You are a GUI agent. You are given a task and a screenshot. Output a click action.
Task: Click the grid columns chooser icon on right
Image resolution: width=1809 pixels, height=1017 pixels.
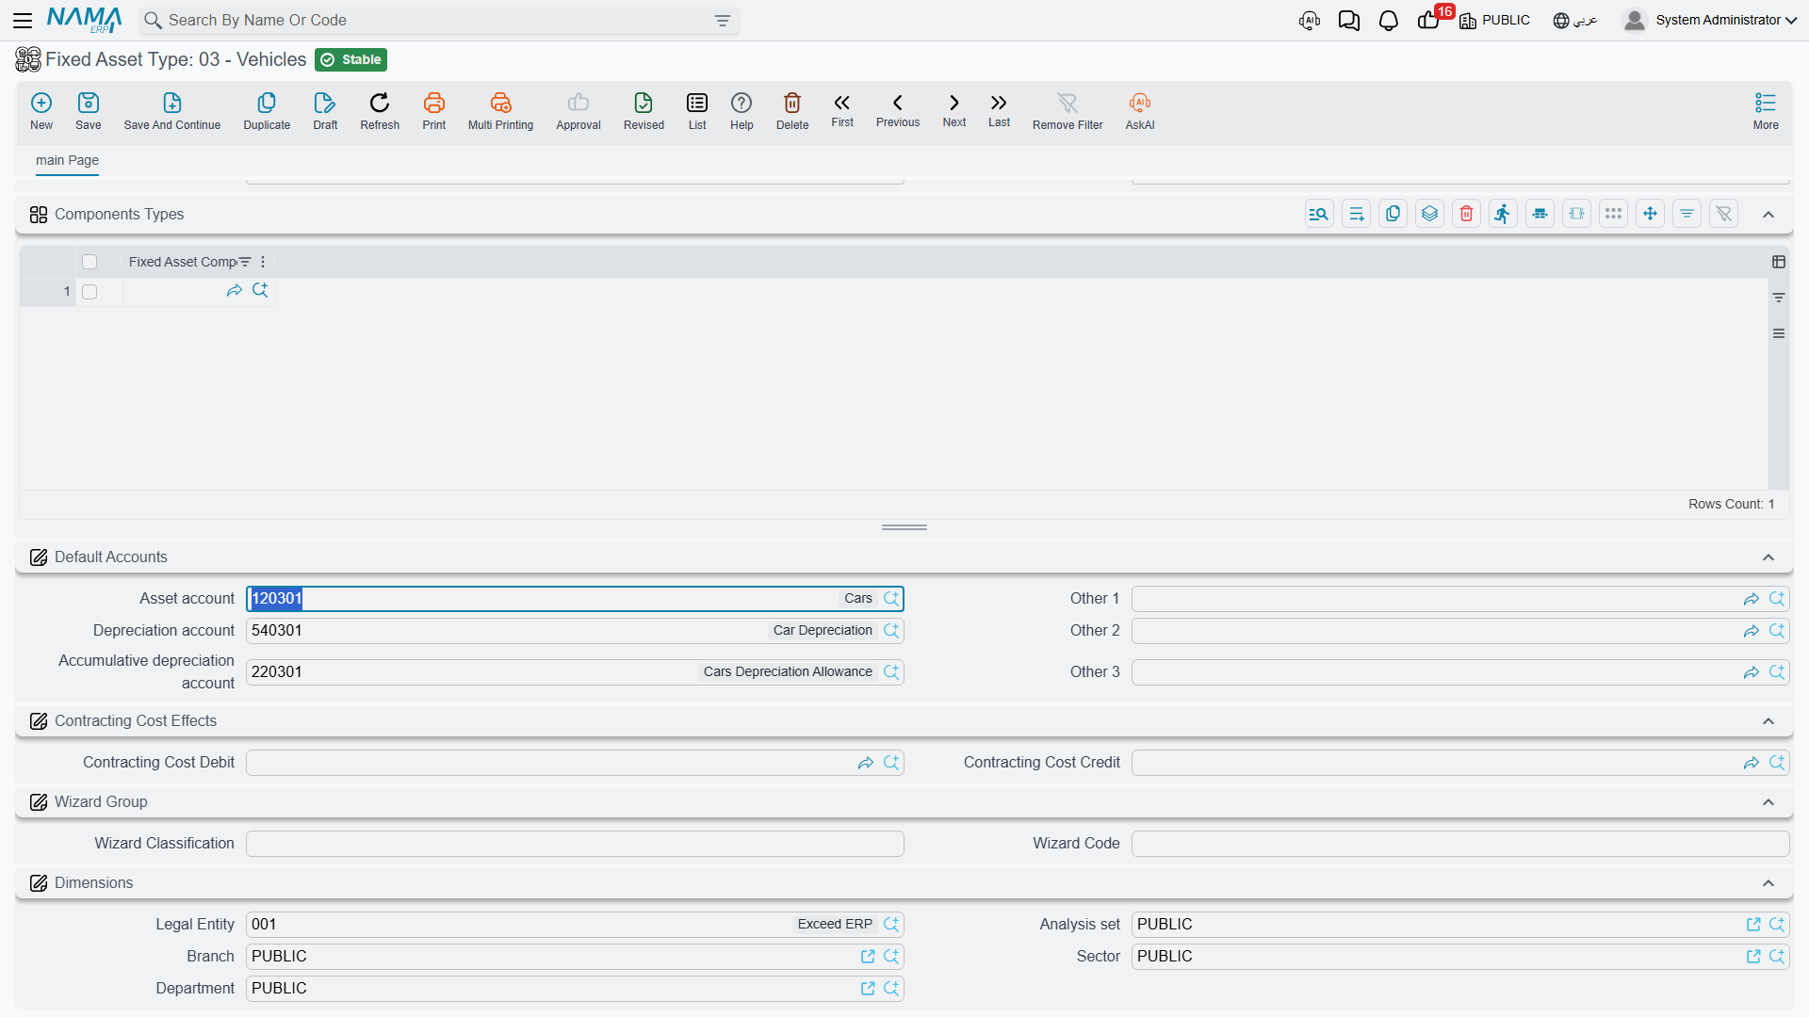1779,262
